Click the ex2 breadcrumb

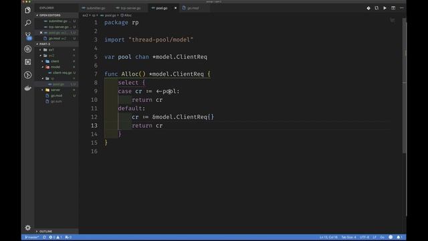tap(85, 15)
